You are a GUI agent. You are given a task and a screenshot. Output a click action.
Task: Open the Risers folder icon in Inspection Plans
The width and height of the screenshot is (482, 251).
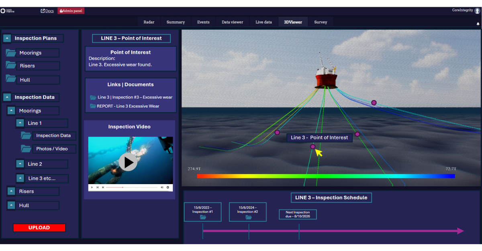tap(10, 65)
